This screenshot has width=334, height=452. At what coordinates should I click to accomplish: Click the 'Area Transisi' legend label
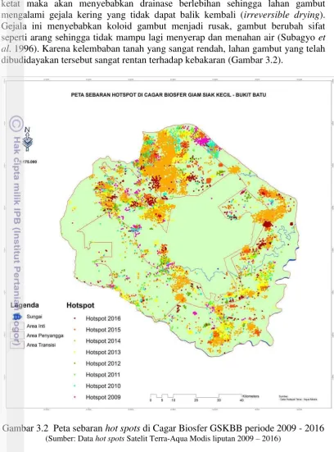point(41,345)
